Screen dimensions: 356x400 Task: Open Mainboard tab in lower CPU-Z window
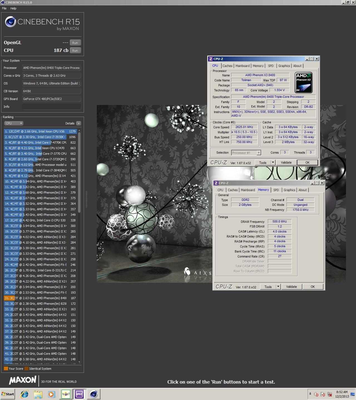[x=248, y=190]
